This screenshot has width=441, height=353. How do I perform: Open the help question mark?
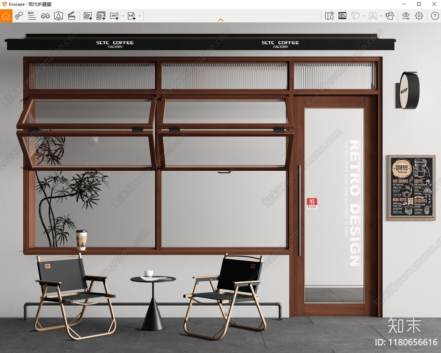point(435,16)
